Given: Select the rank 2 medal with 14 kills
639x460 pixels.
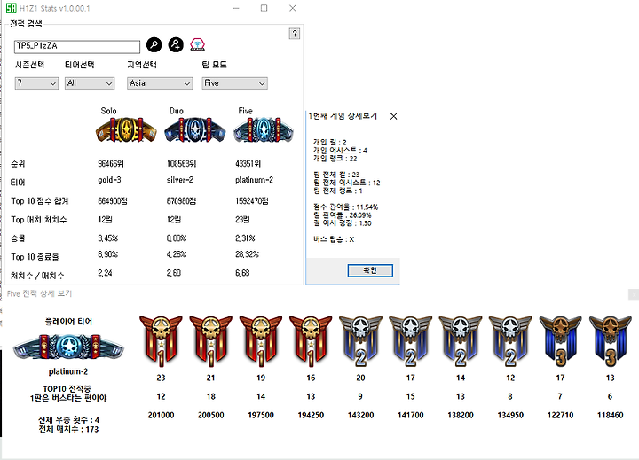Looking at the screenshot, I should coord(461,341).
